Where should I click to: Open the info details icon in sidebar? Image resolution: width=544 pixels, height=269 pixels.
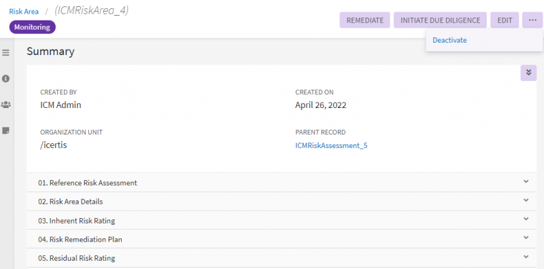pyautogui.click(x=6, y=79)
